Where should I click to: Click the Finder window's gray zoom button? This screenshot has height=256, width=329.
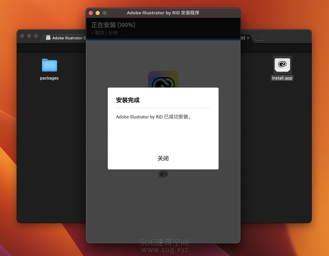click(36, 36)
